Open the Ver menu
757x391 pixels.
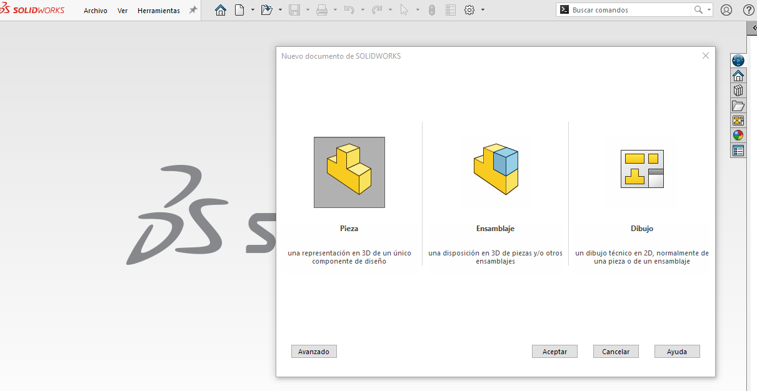(123, 11)
